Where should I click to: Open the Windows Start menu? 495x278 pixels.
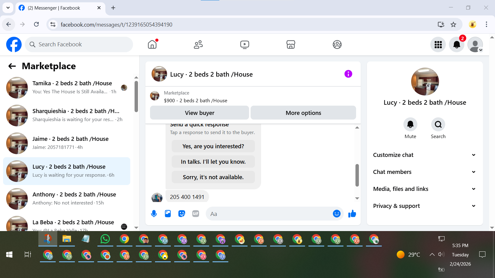[9, 255]
